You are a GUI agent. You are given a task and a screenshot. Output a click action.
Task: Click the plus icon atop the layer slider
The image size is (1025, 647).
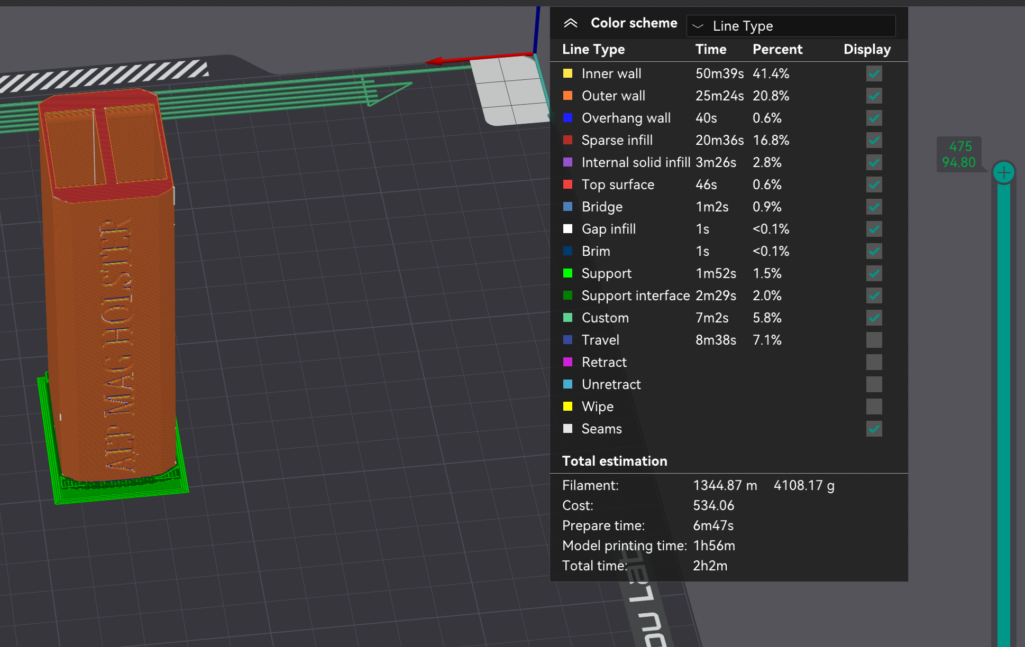click(1003, 171)
